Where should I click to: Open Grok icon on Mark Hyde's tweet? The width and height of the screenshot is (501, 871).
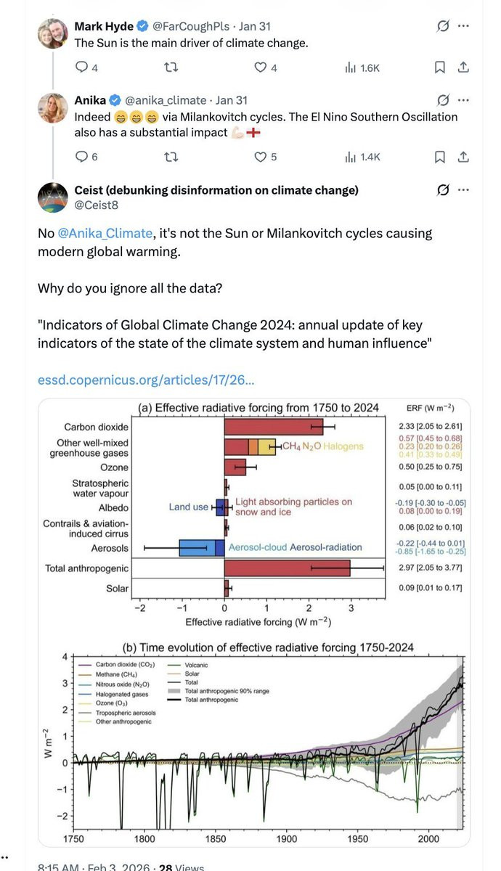[x=441, y=27]
